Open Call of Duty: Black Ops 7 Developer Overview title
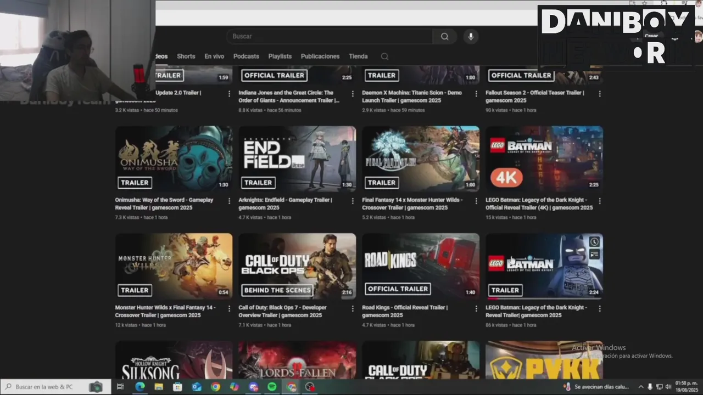The width and height of the screenshot is (703, 395). (x=282, y=311)
